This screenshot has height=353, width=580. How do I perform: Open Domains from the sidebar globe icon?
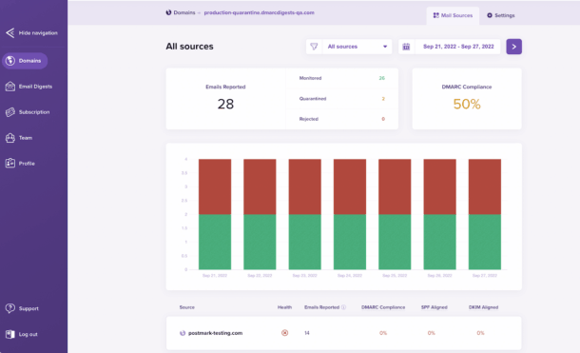(x=10, y=61)
